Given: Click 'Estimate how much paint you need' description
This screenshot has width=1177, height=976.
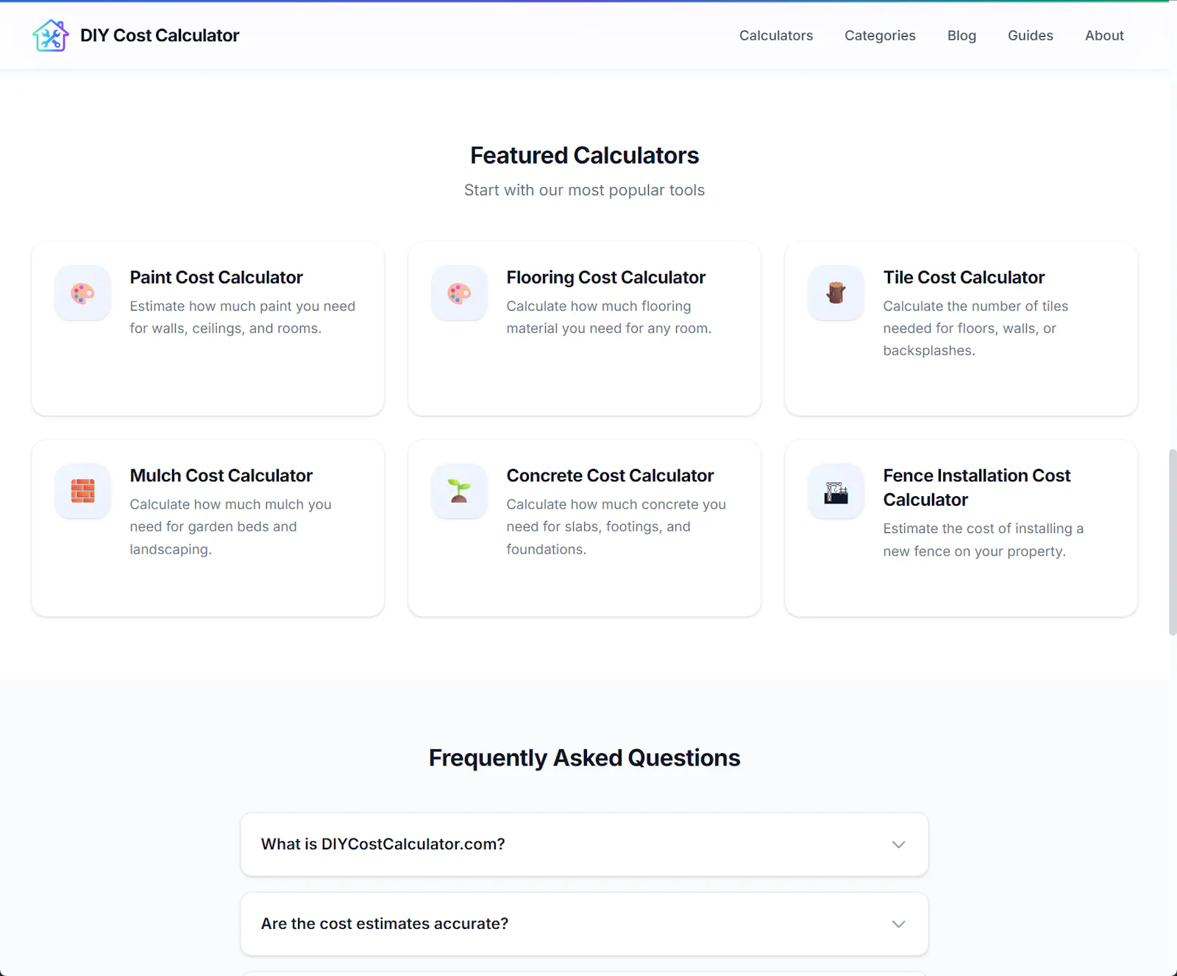Looking at the screenshot, I should 243,317.
